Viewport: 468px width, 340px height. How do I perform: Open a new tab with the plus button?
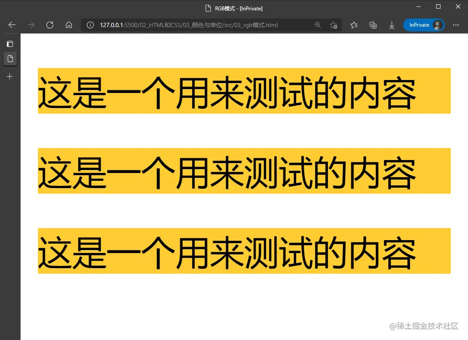tap(9, 76)
